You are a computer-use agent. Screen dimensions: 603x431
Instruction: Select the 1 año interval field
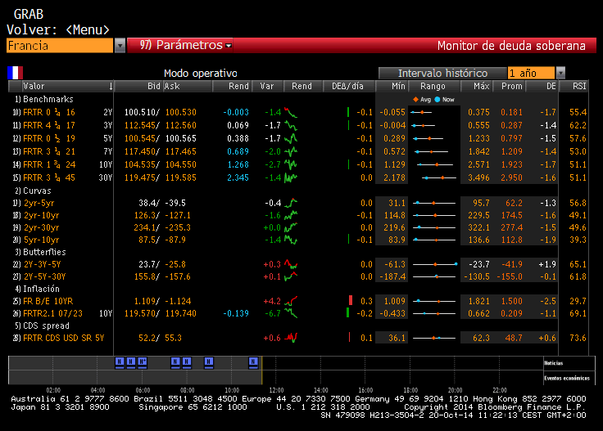532,73
